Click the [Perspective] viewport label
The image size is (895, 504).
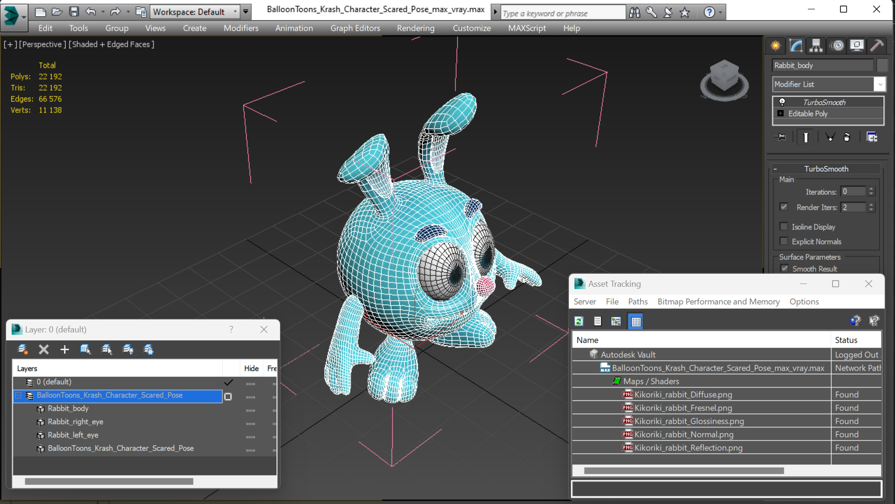pyautogui.click(x=42, y=44)
